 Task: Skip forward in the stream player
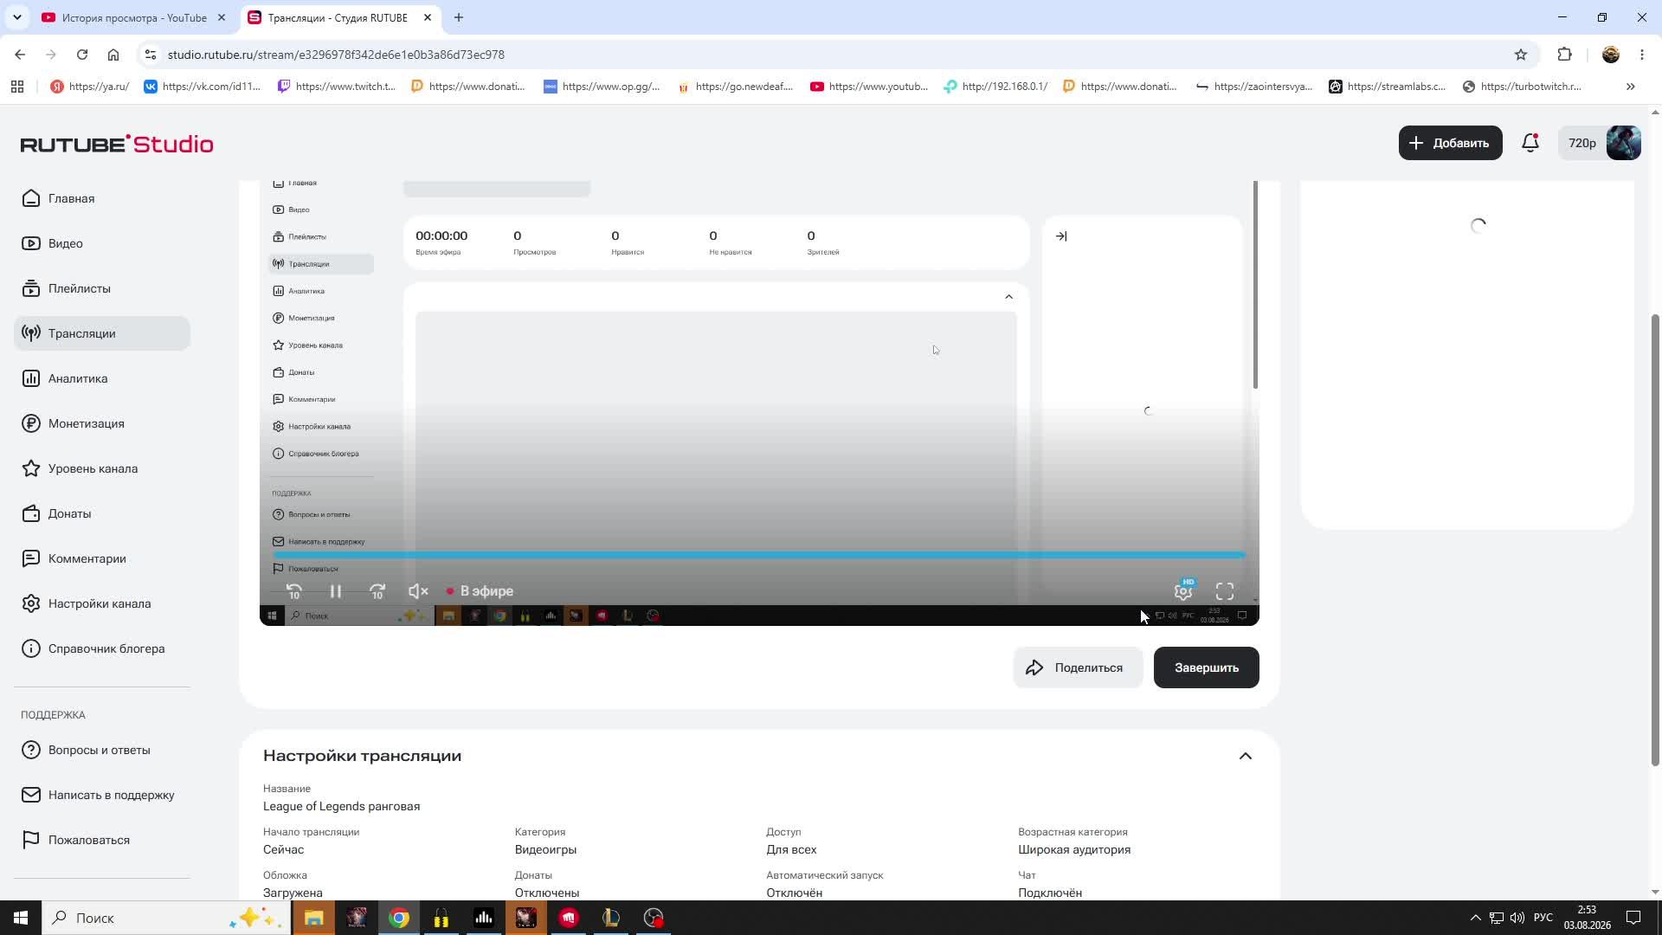(x=377, y=591)
